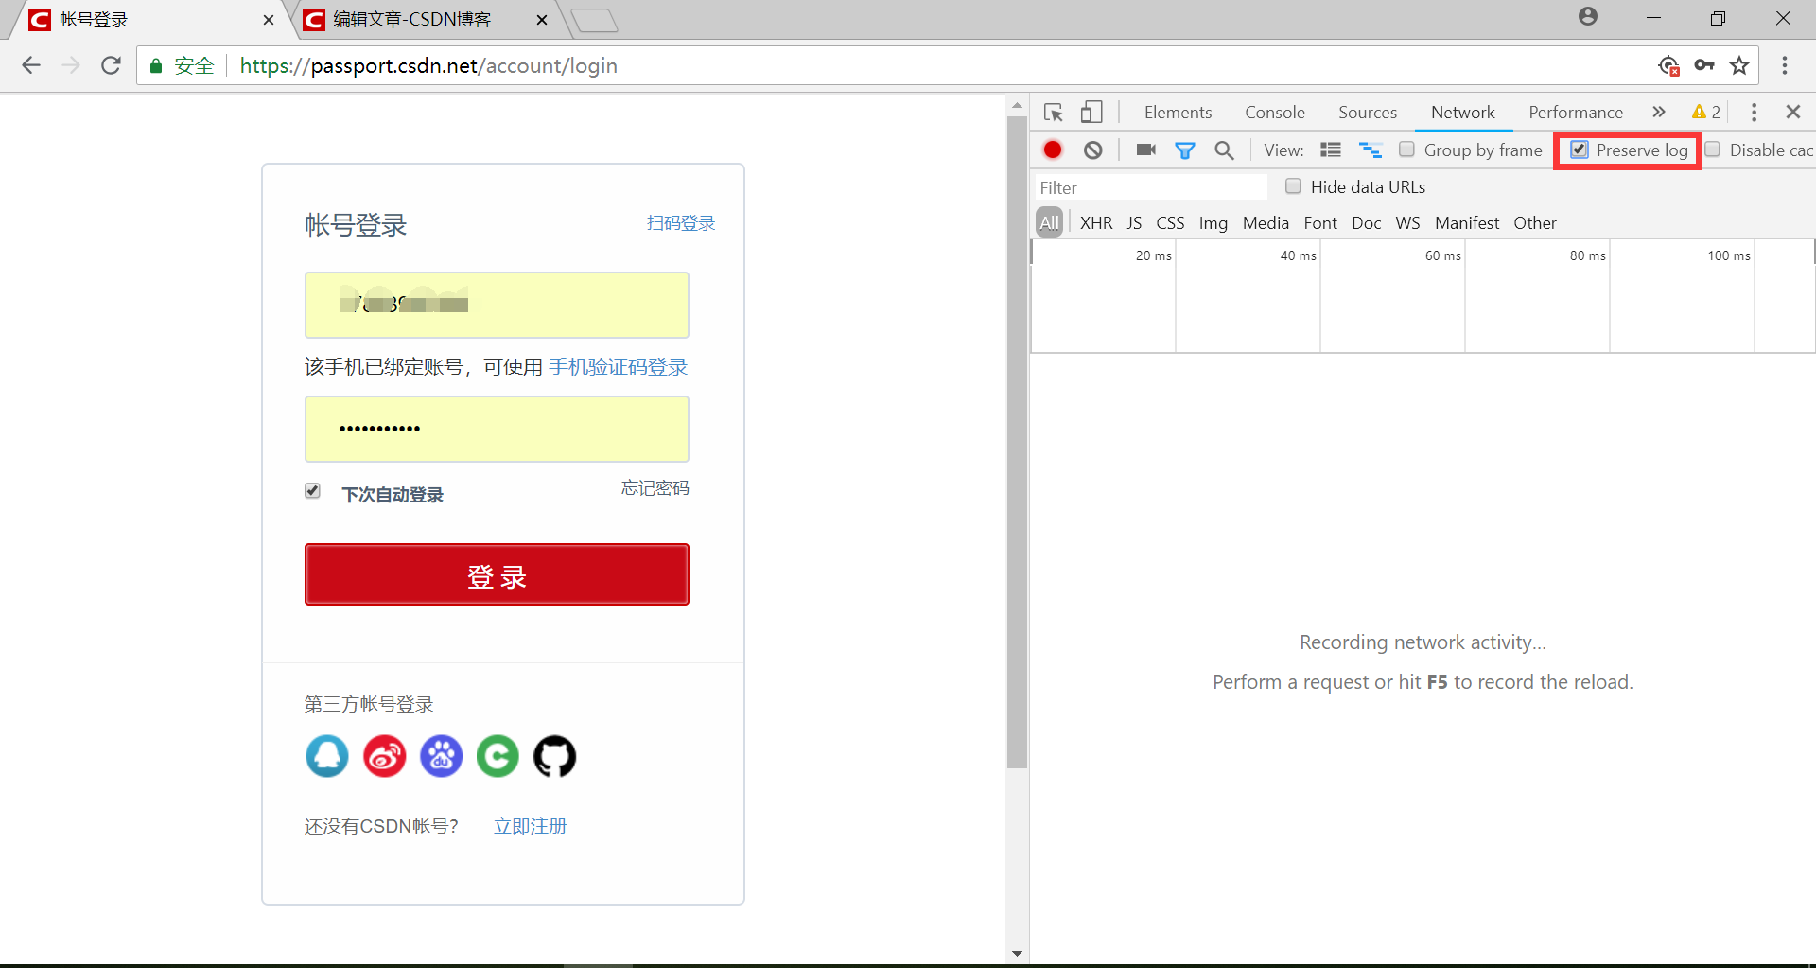Screen dimensions: 1816x968
Task: Stop recording network activity with the record icon
Action: coord(1053,150)
